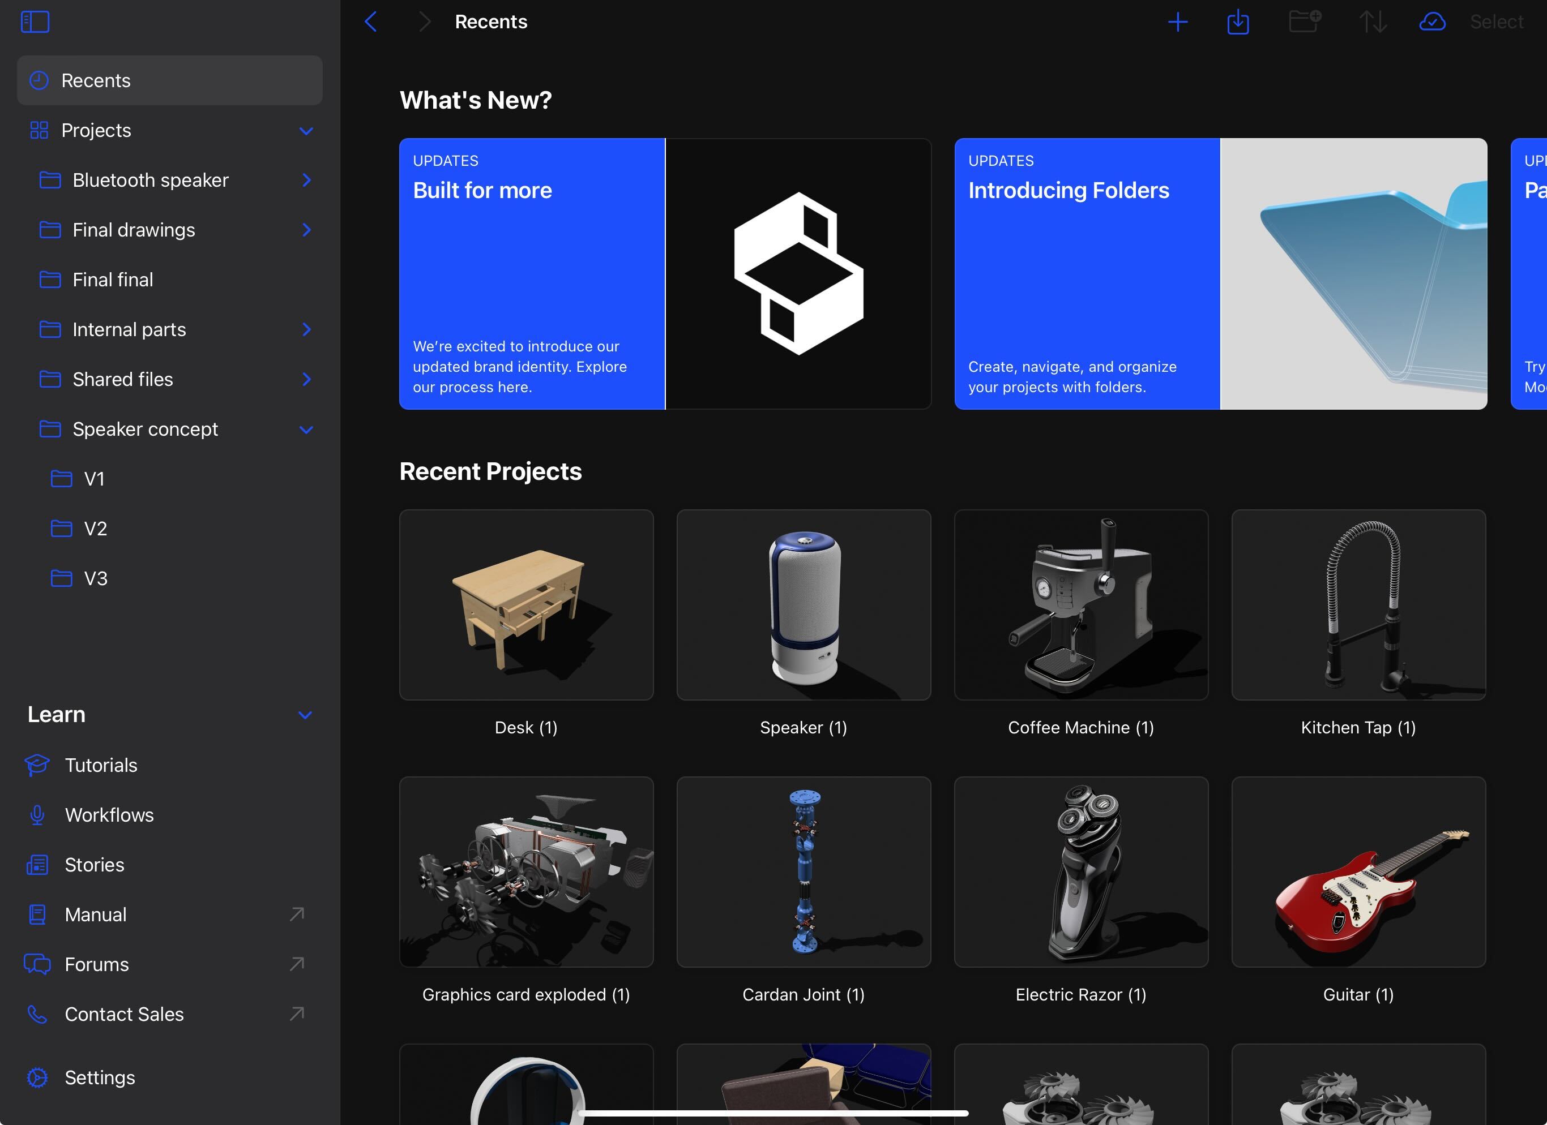Navigate back using the back arrow
This screenshot has width=1547, height=1125.
[x=370, y=21]
